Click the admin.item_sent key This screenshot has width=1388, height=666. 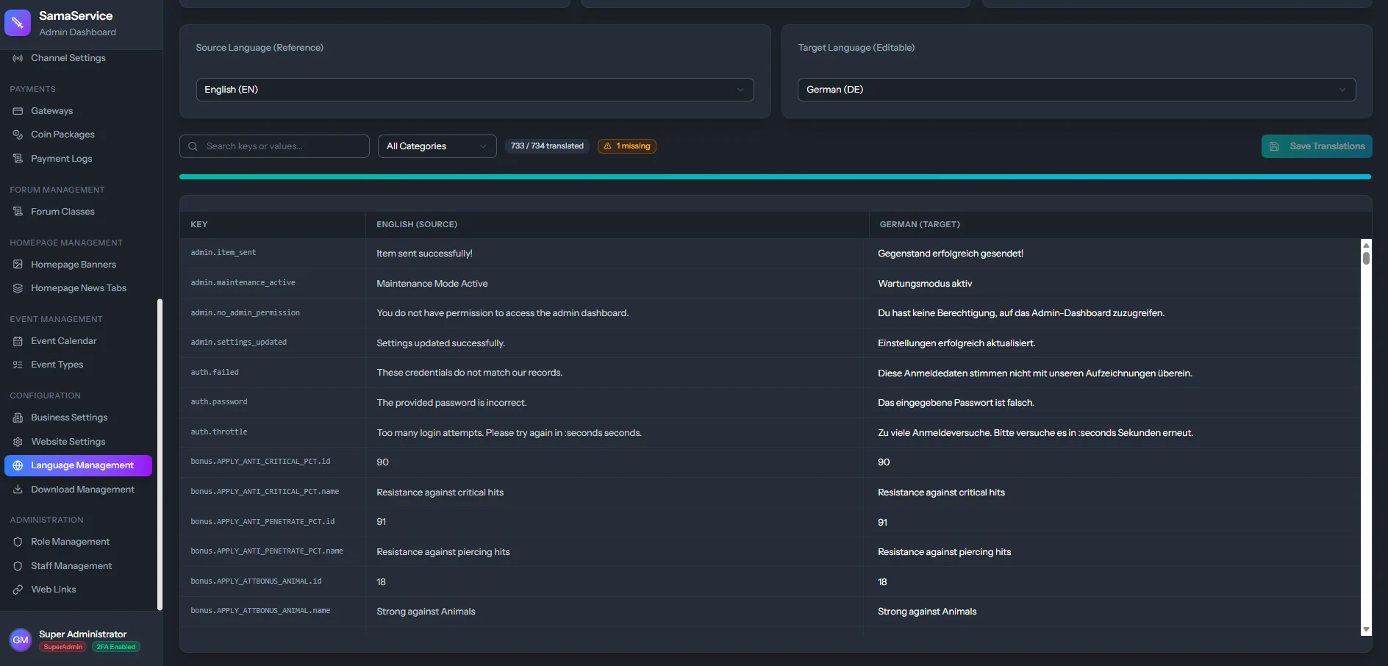(223, 253)
